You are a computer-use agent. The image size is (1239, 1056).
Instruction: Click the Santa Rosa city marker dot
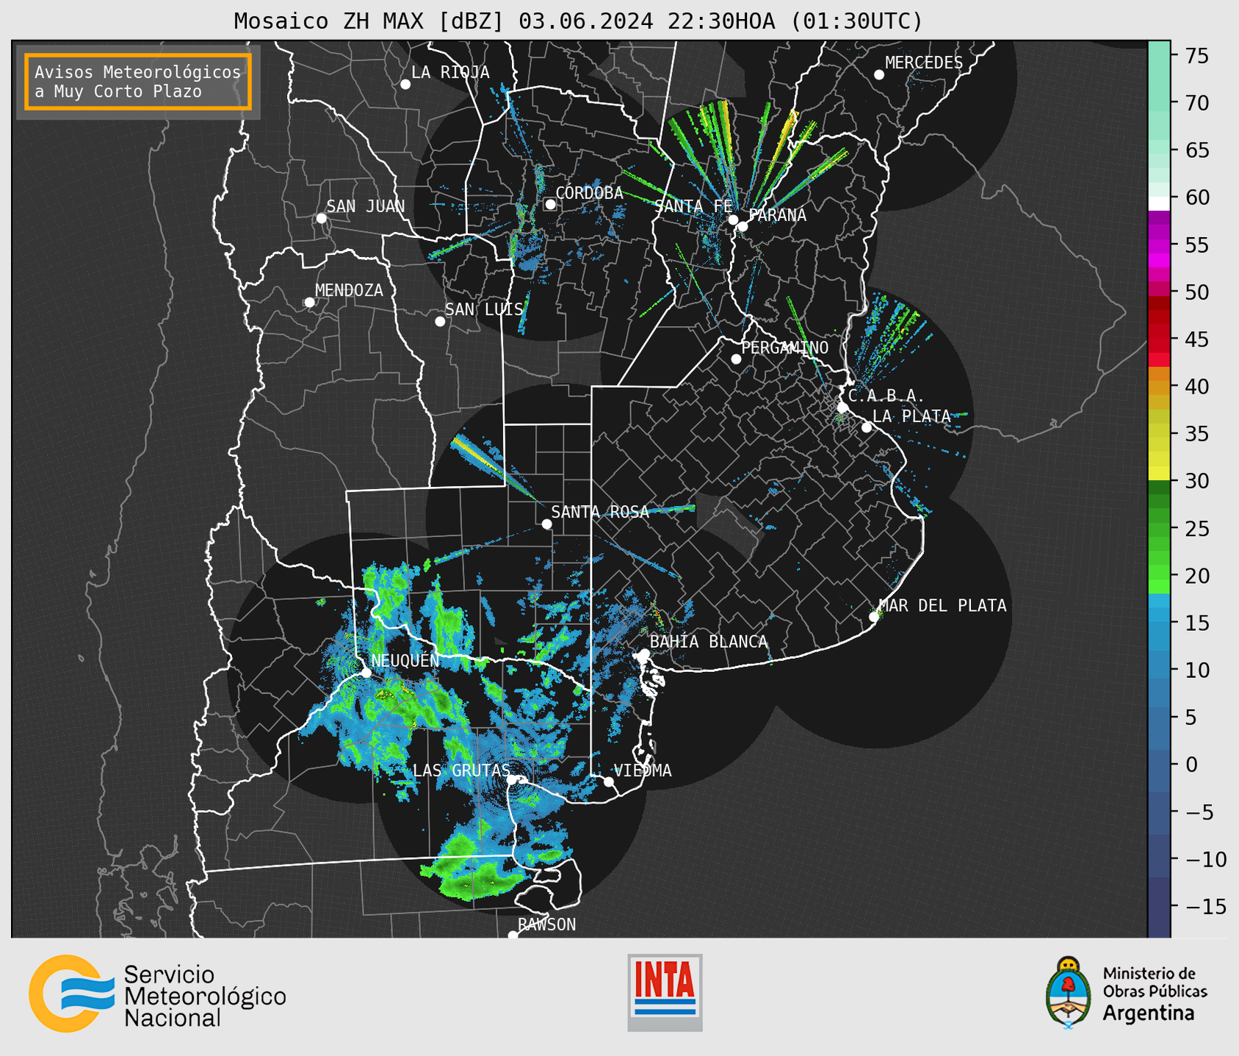[546, 524]
